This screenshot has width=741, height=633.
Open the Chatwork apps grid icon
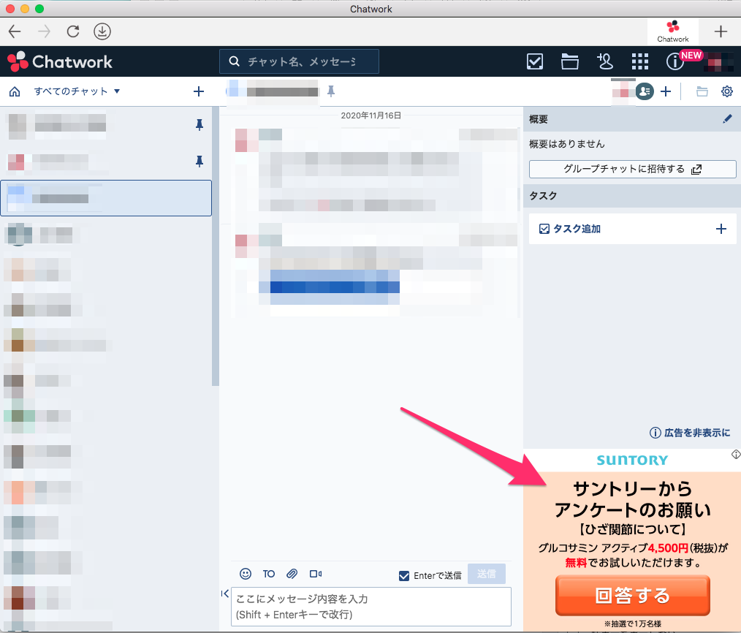coord(640,61)
